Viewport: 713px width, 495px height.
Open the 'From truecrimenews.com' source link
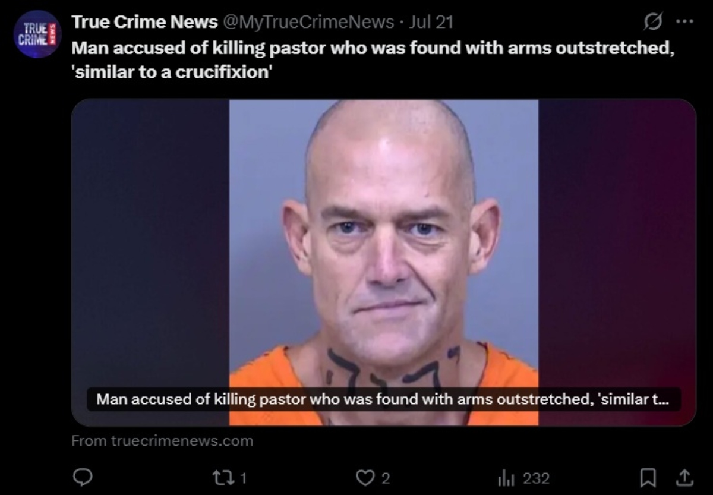tap(162, 441)
